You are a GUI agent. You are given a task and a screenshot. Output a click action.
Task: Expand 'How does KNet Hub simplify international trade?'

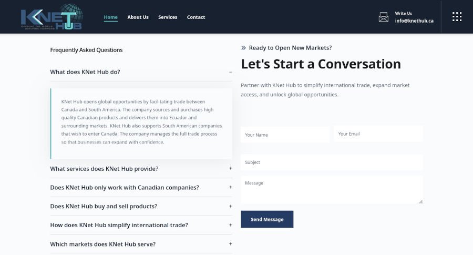[x=141, y=225]
